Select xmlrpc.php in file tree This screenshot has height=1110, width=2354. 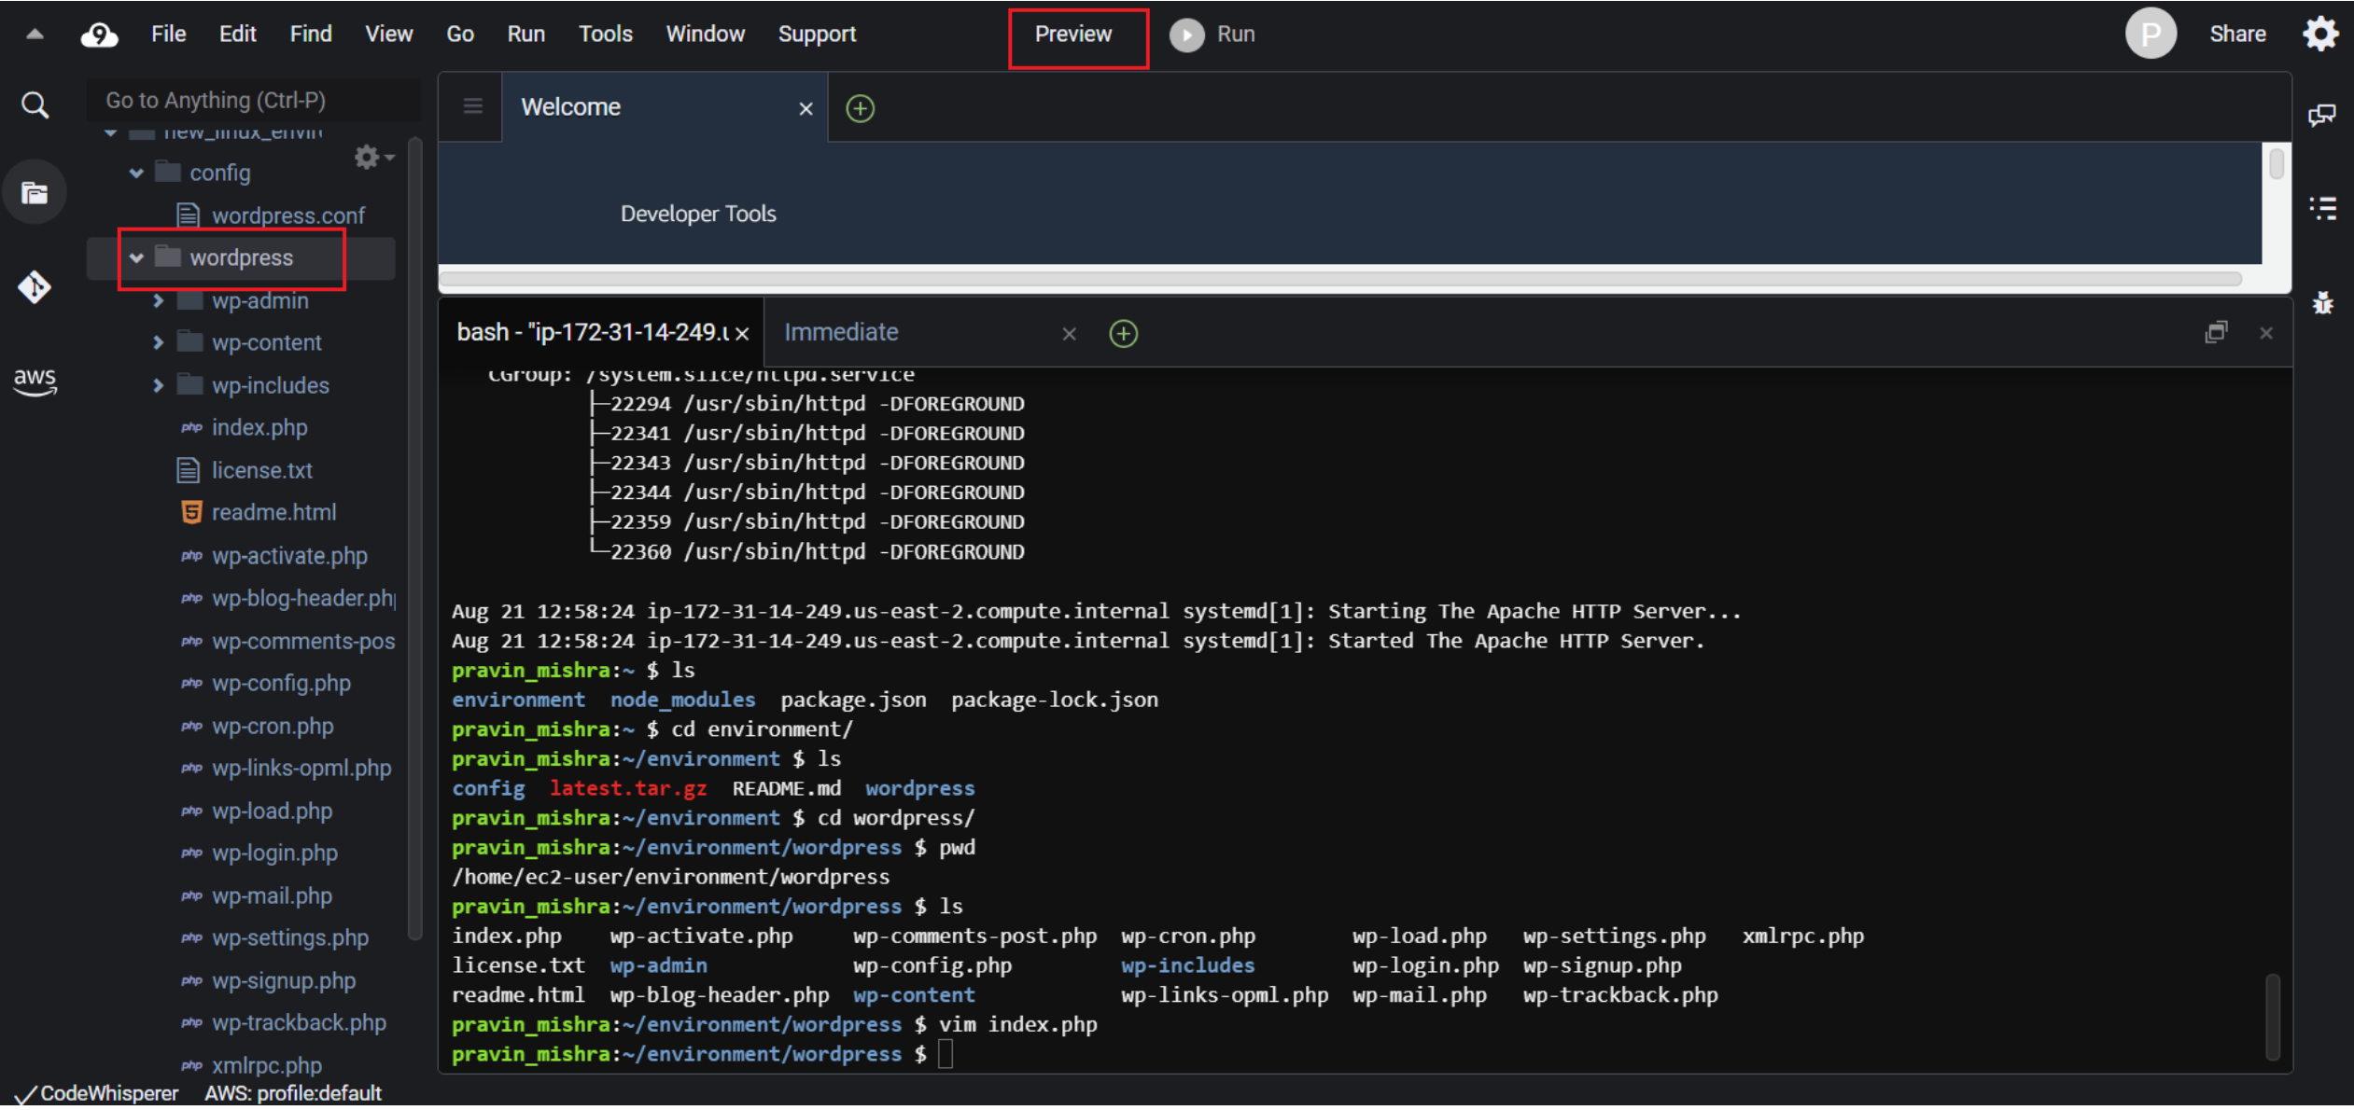(267, 1065)
